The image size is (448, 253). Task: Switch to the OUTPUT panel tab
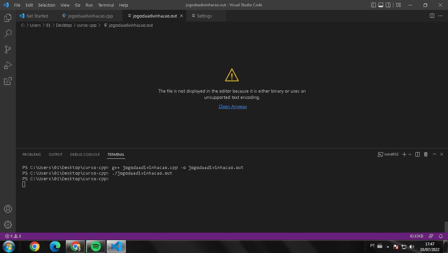(x=55, y=155)
